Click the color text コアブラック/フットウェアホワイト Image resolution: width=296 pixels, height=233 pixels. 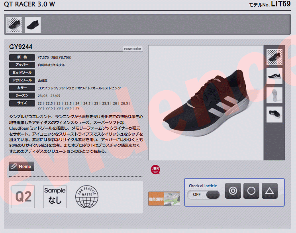pyautogui.click(x=64, y=88)
